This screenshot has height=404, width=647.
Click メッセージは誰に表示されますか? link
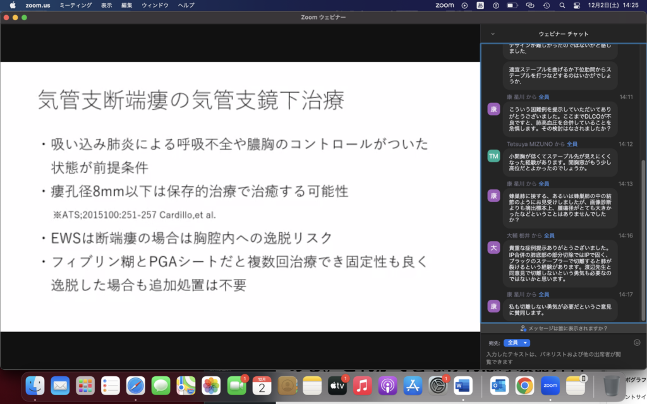564,328
